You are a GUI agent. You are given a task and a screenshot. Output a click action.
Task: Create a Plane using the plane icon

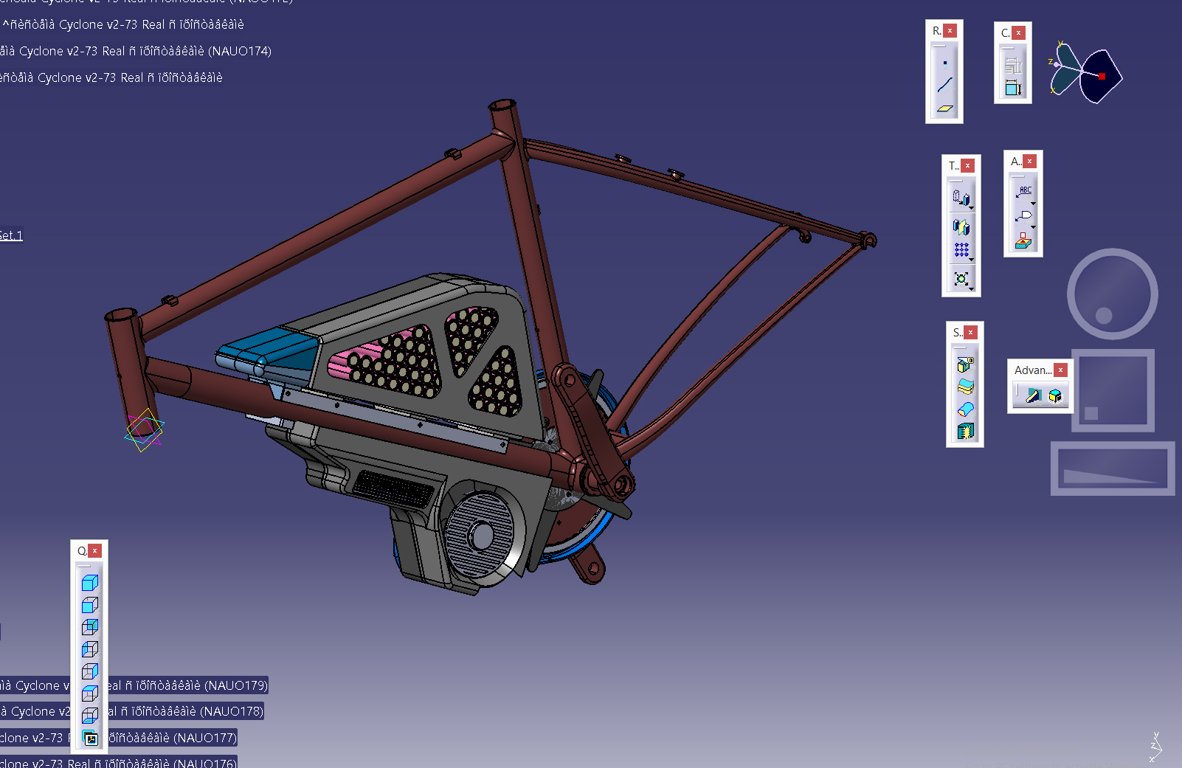[944, 108]
